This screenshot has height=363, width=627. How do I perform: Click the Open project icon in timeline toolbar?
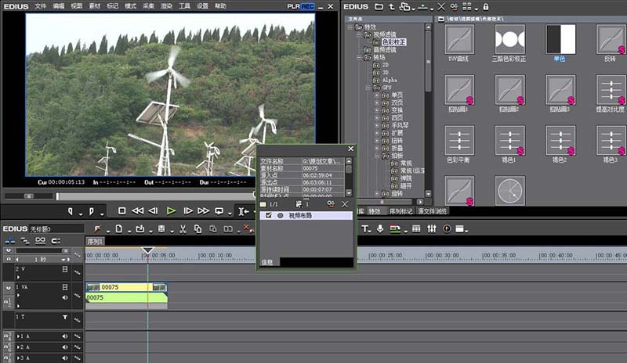click(140, 228)
